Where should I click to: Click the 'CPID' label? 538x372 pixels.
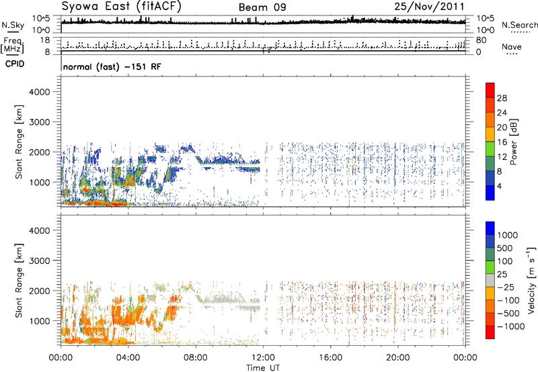[x=15, y=64]
